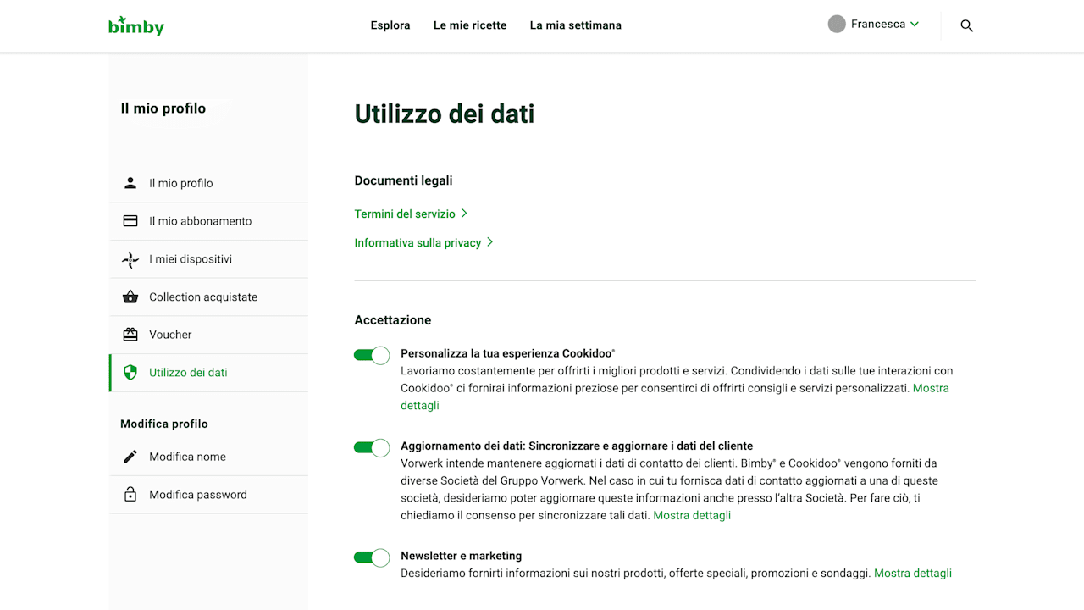
Task: Click the Utilizzo dei dati page heading
Action: (445, 114)
